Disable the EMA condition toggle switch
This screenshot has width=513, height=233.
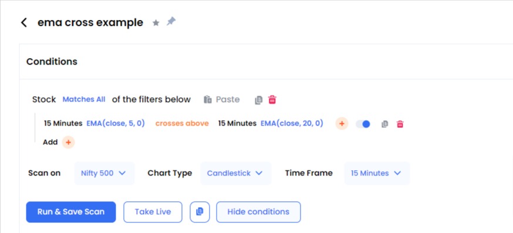tap(363, 124)
